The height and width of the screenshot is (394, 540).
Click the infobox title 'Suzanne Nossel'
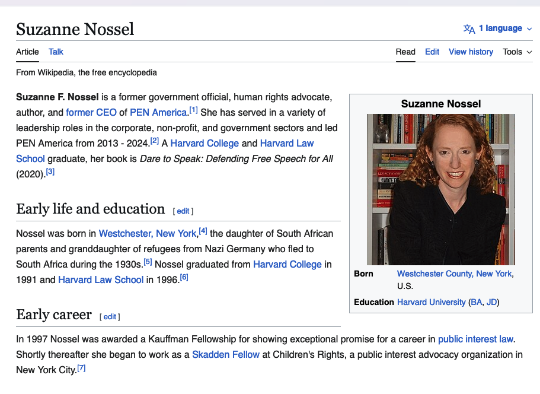point(441,104)
